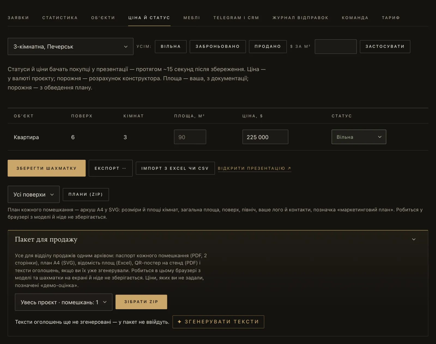Open the Вільна status dropdown
This screenshot has height=344, width=436.
359,137
